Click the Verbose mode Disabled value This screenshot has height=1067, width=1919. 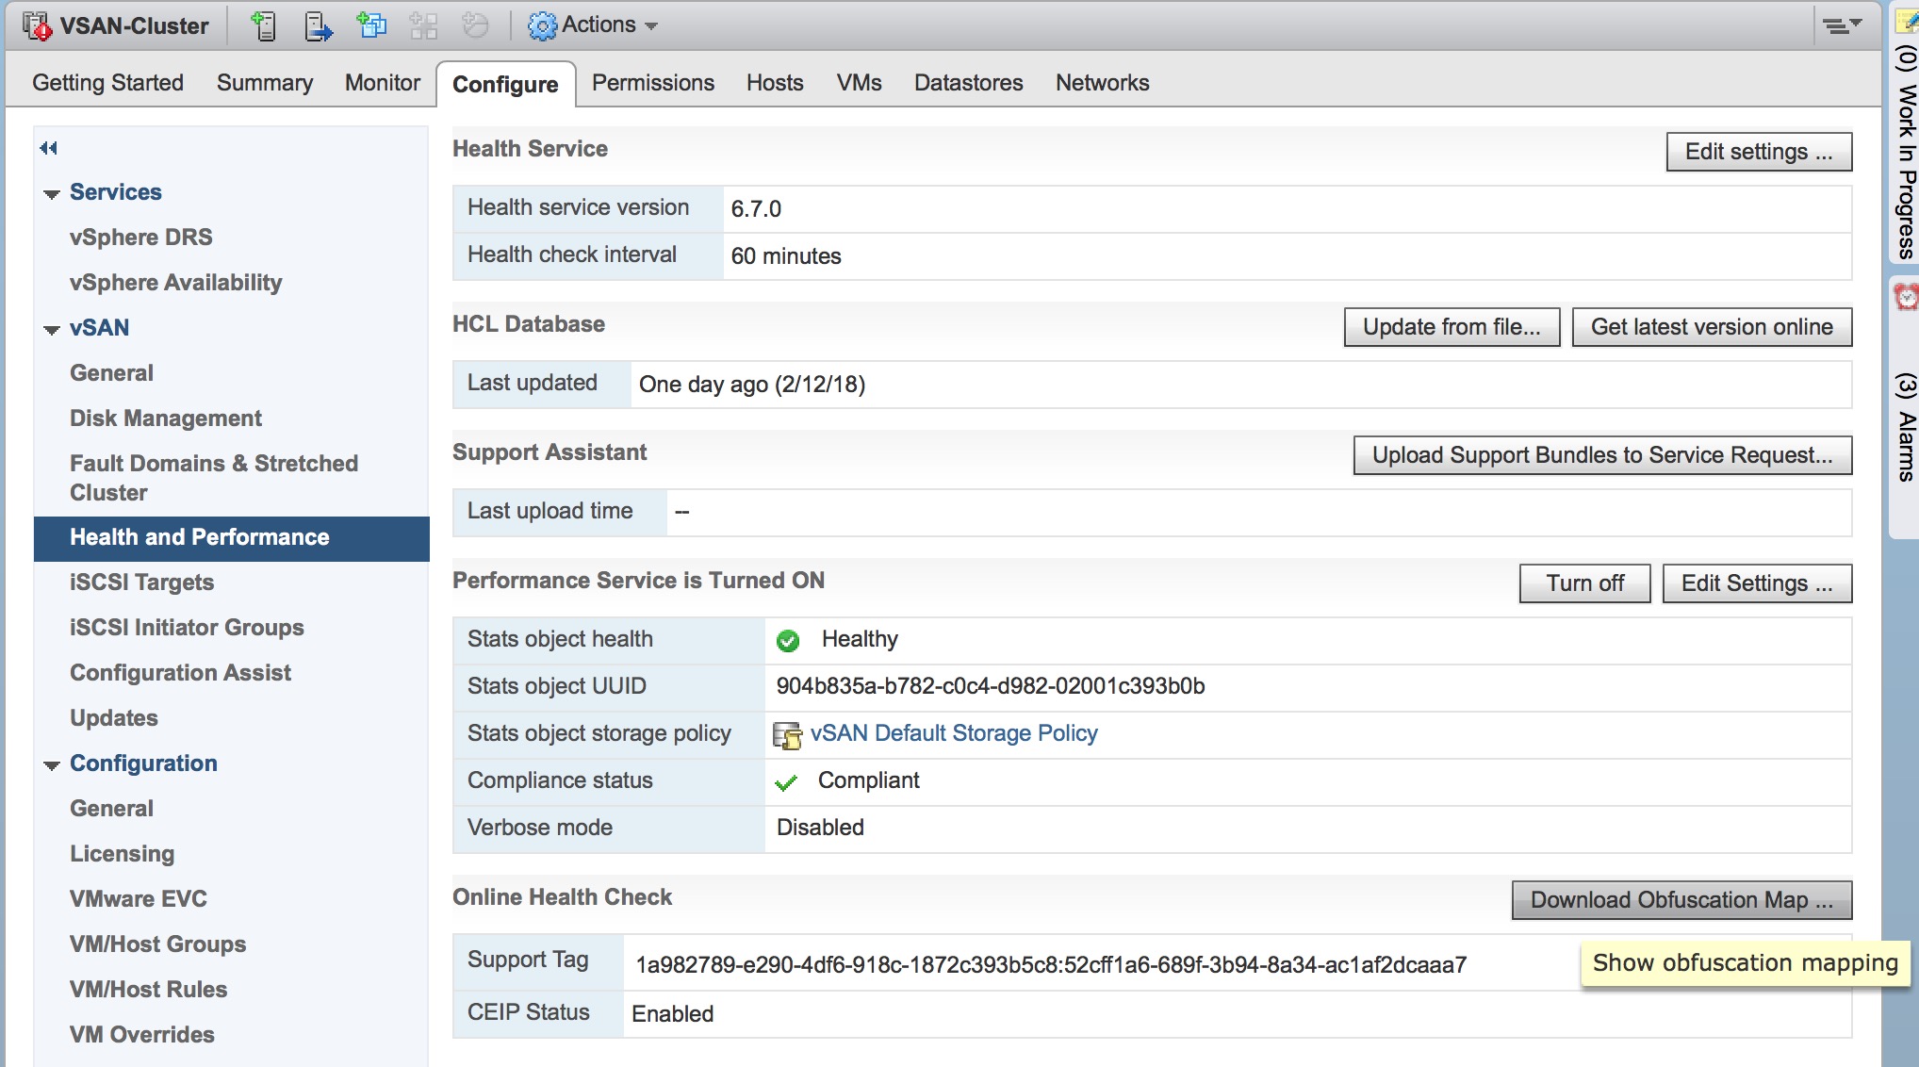click(x=820, y=828)
